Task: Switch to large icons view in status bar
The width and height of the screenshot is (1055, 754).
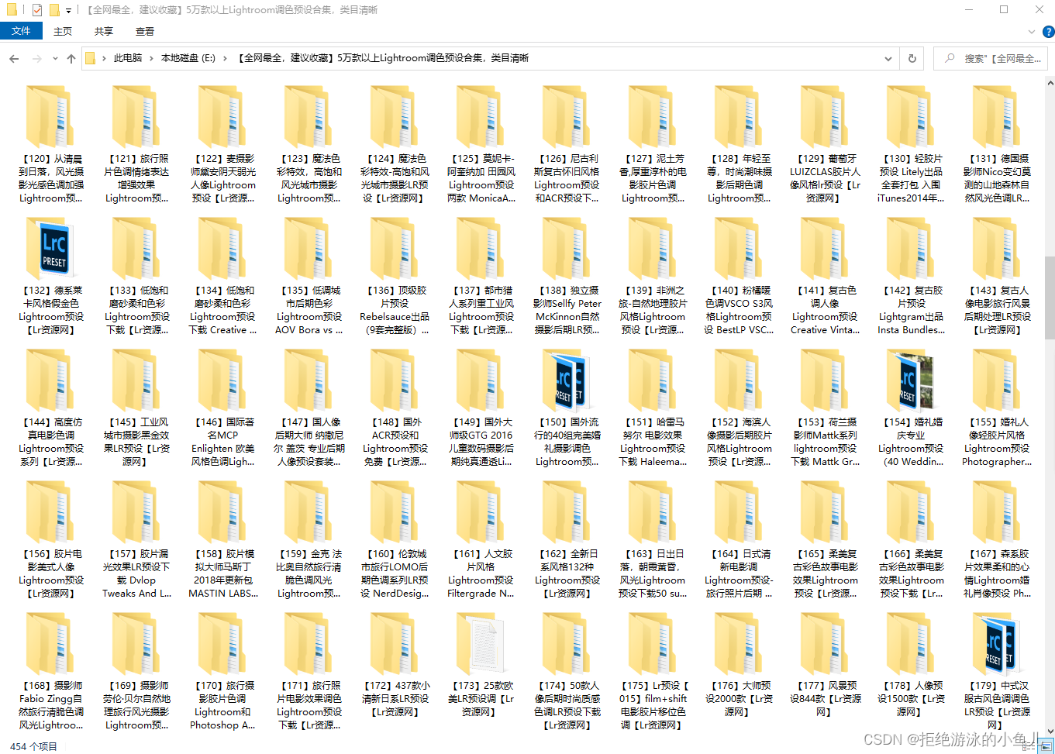Action: [x=1047, y=747]
